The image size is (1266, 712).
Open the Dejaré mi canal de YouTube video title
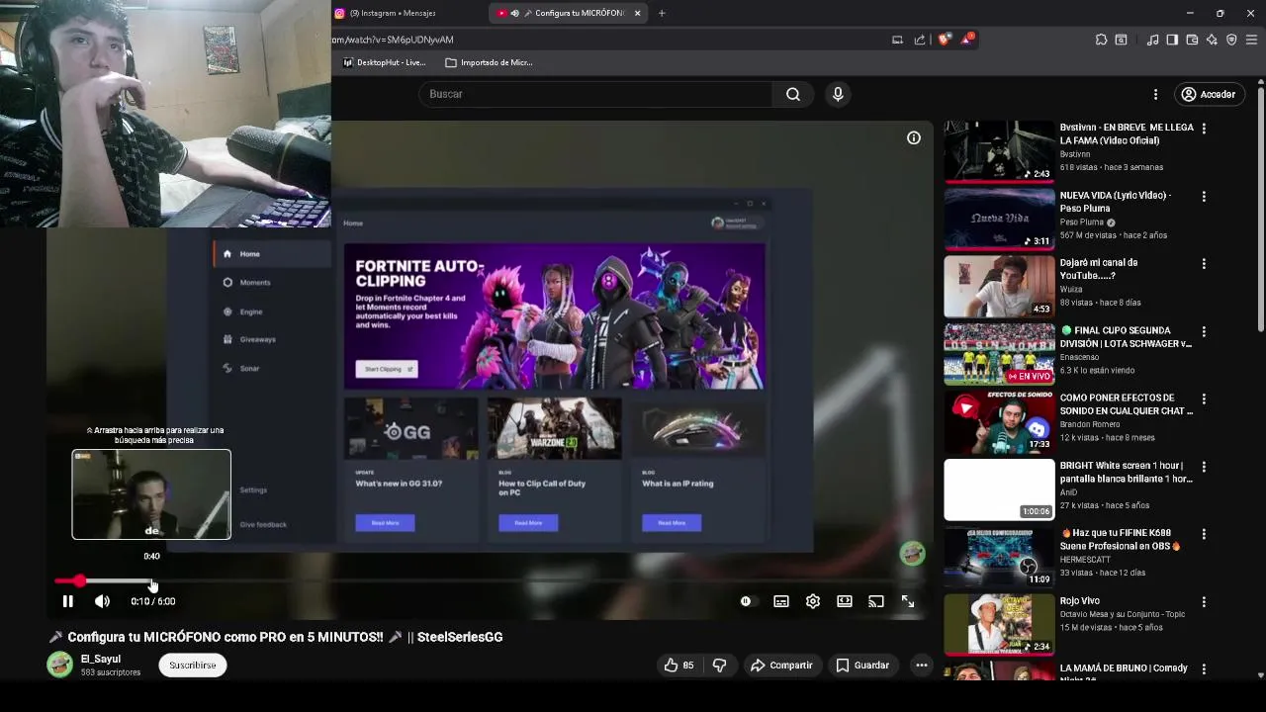pyautogui.click(x=1099, y=269)
